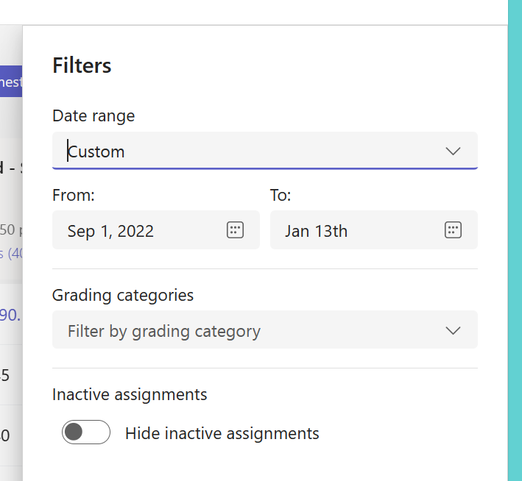Select the 'Custom' date range combo box text
Screen dimensions: 522x481
point(96,152)
